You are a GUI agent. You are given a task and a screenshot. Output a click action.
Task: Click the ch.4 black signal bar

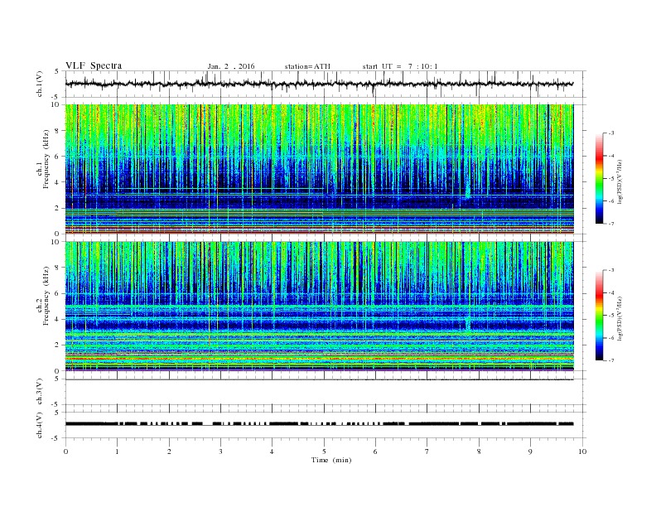point(319,424)
